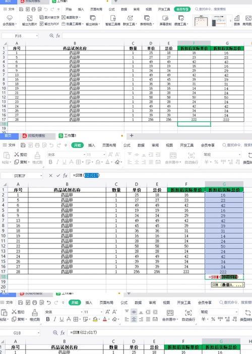252x354 pixels.
Task: Select the empty outlined cell F18
Action: 194,124
